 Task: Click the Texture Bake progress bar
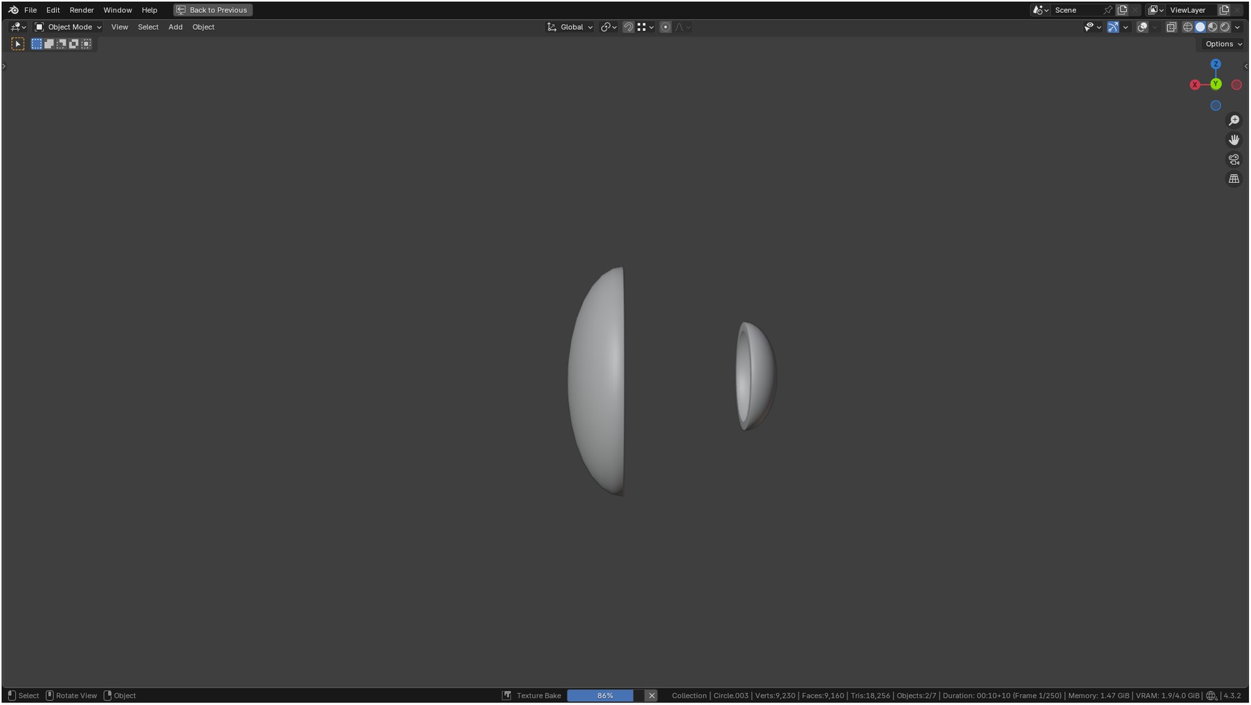[605, 696]
